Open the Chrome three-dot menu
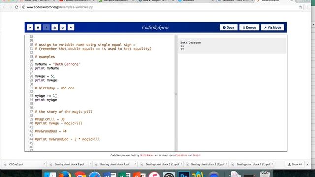This screenshot has width=315, height=177. (307, 7)
